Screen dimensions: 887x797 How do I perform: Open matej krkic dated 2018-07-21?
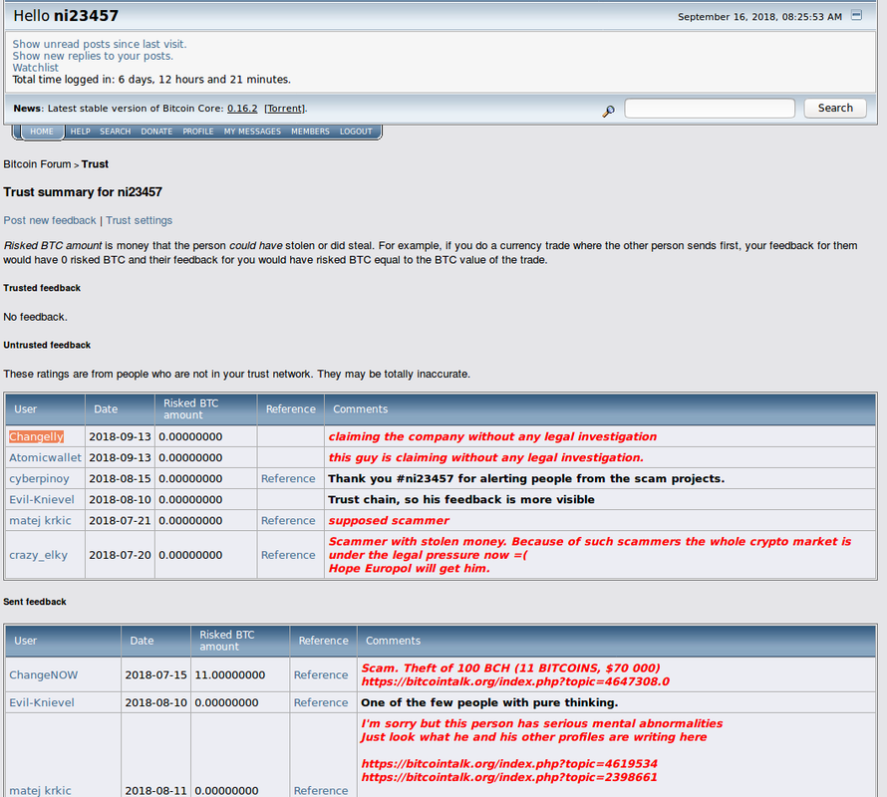point(40,520)
